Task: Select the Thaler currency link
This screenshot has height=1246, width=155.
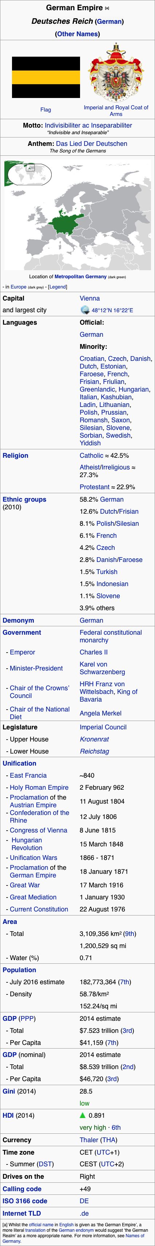Action: (89, 1140)
